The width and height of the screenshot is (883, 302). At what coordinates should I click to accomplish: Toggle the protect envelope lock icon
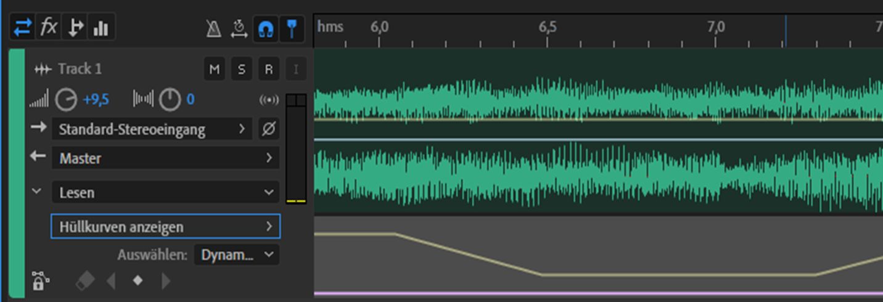tap(40, 281)
